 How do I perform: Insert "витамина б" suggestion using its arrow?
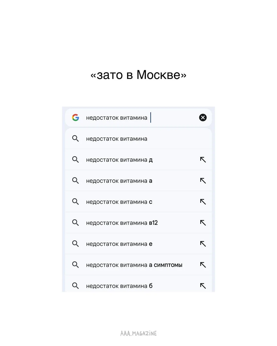[x=203, y=286]
